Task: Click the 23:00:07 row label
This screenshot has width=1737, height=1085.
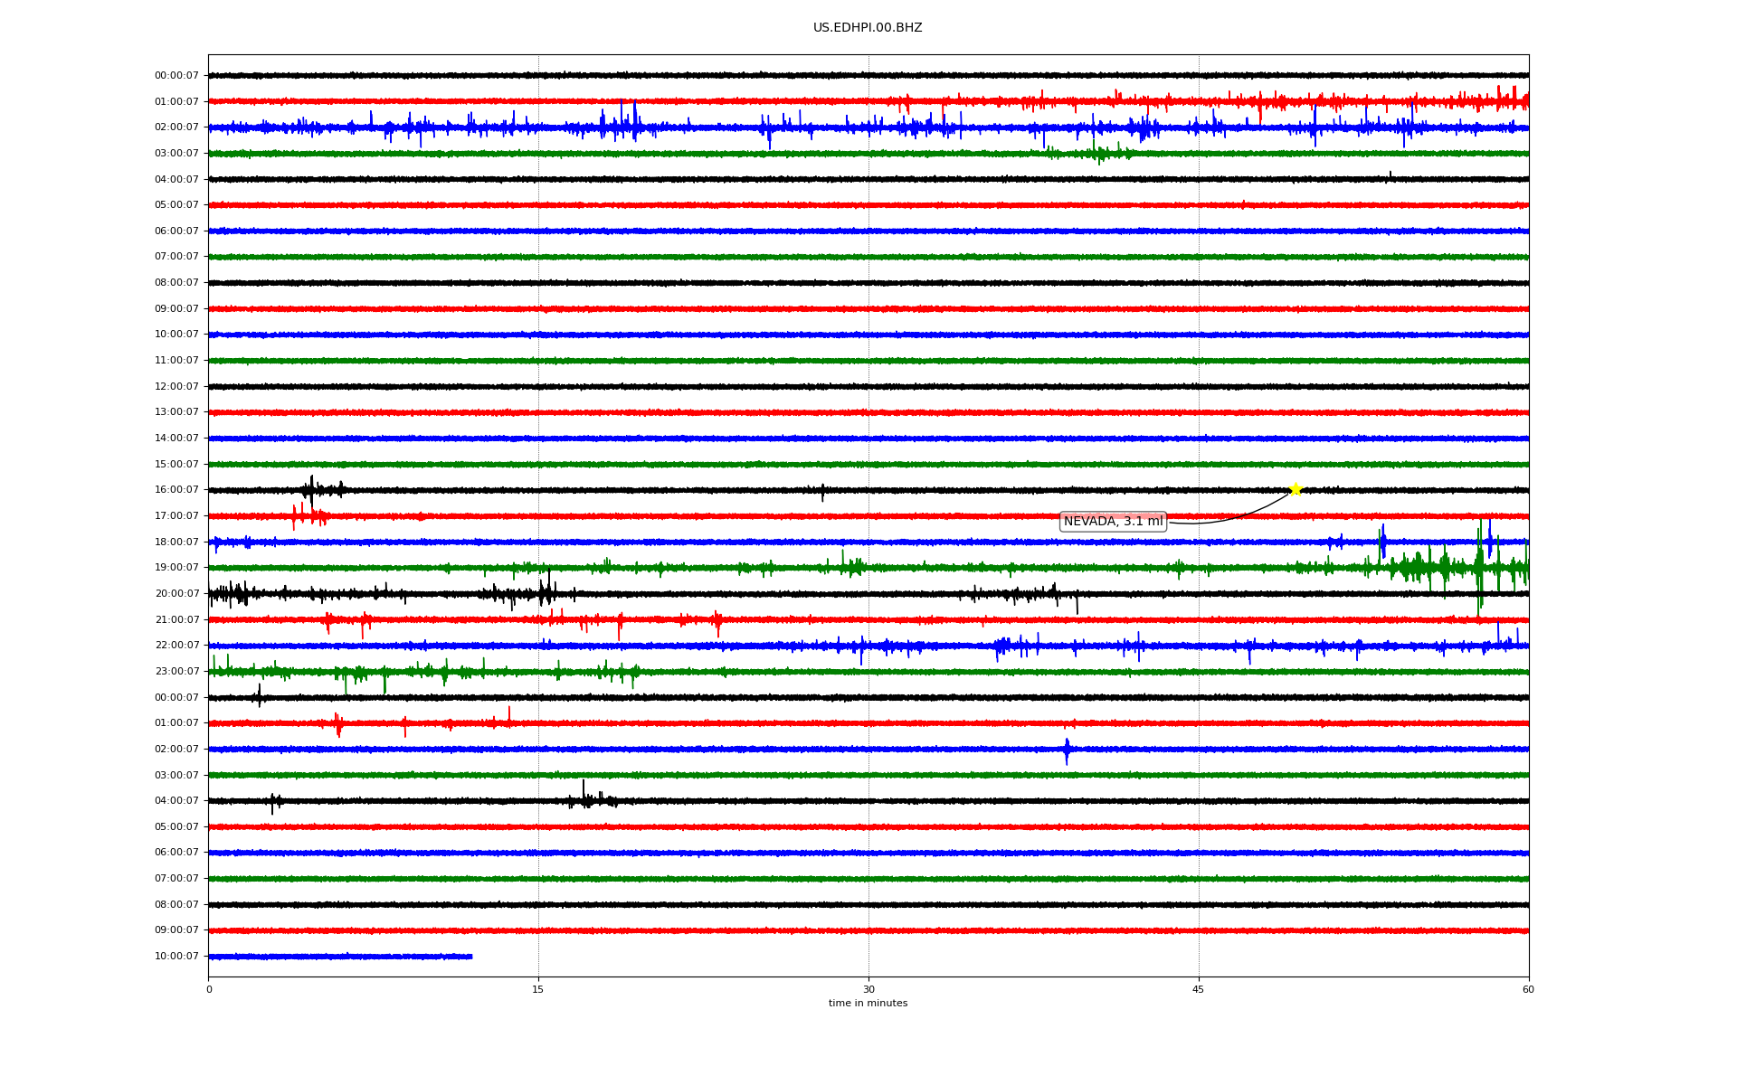Action: click(176, 672)
